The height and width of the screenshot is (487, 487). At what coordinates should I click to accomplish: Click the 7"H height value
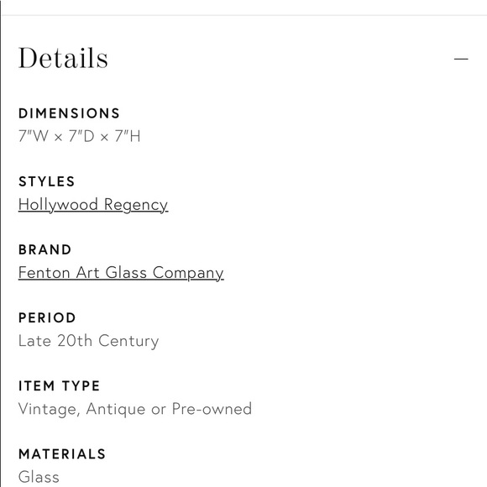click(x=128, y=136)
